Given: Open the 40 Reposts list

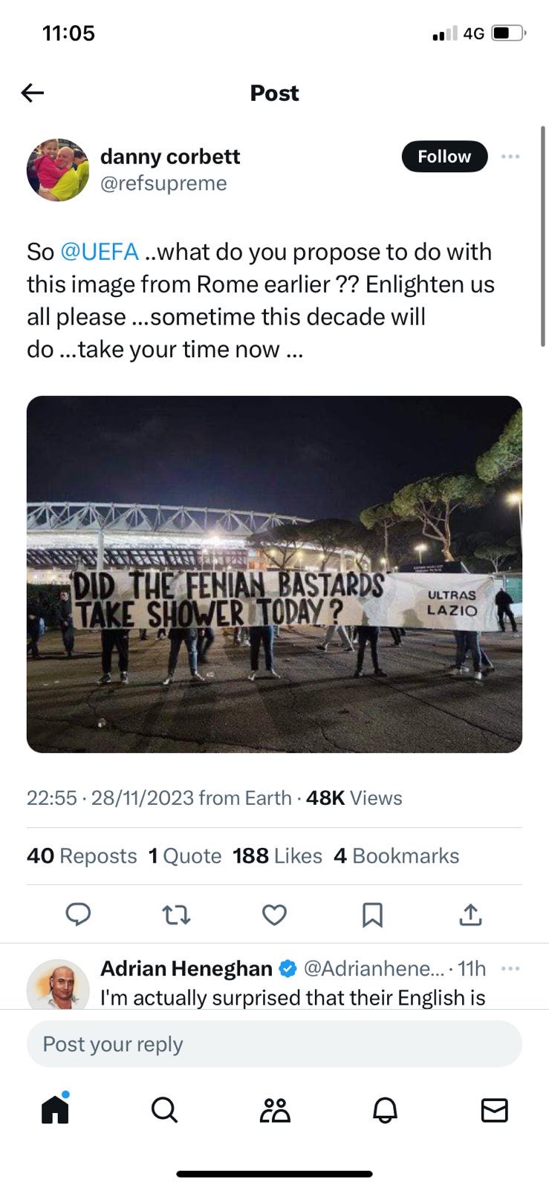Looking at the screenshot, I should pyautogui.click(x=82, y=856).
